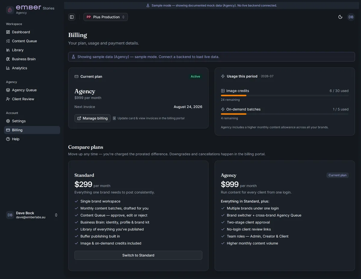Click the Manage billing button
361x279 pixels.
[x=92, y=118]
